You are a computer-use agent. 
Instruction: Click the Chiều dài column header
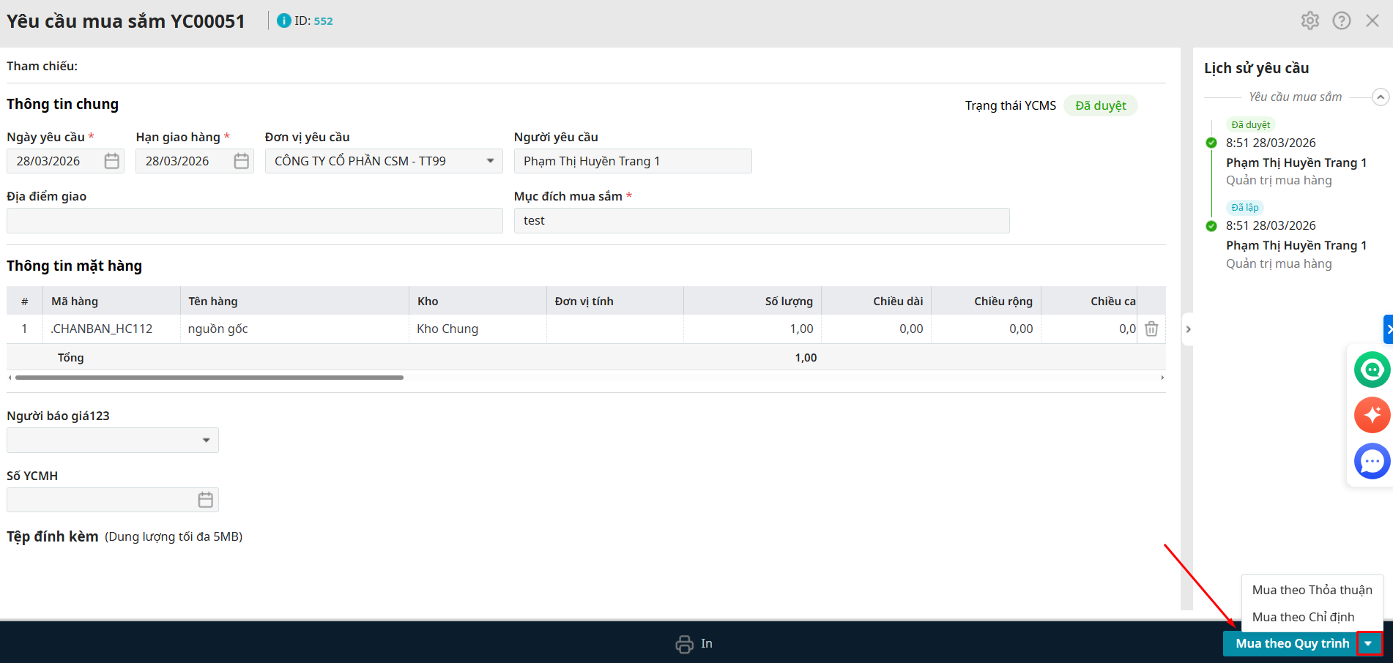click(x=877, y=301)
